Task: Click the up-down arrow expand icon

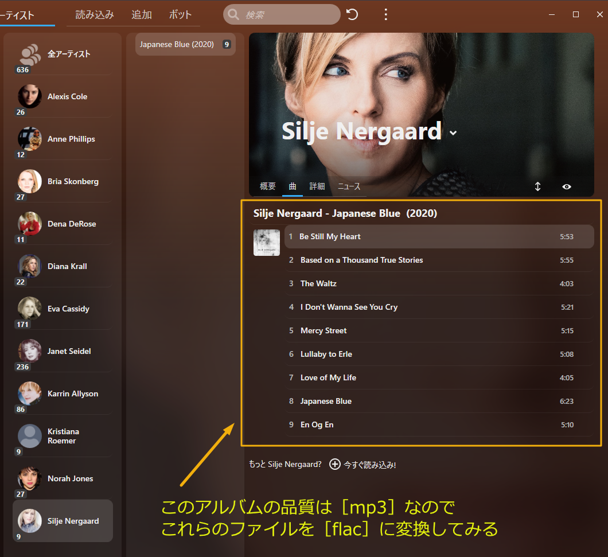Action: 537,186
